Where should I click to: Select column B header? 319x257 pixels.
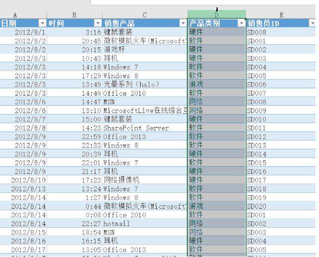(75, 15)
